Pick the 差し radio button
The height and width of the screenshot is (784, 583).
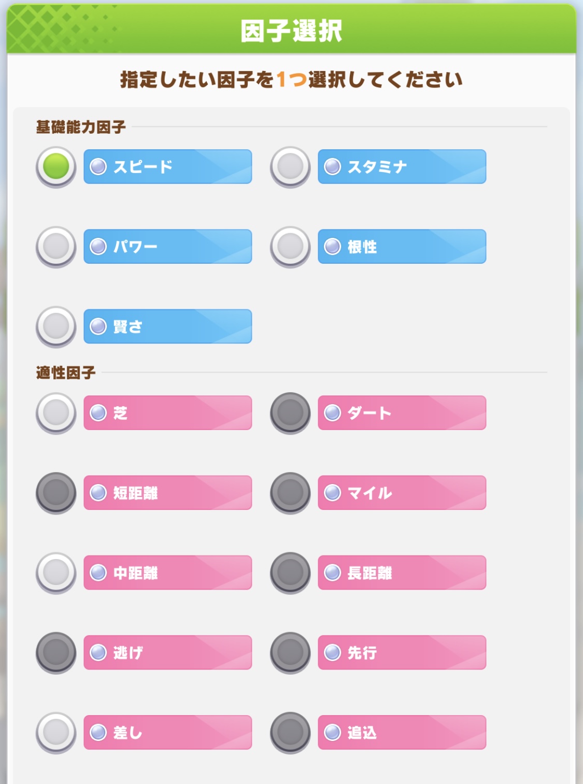pos(56,732)
